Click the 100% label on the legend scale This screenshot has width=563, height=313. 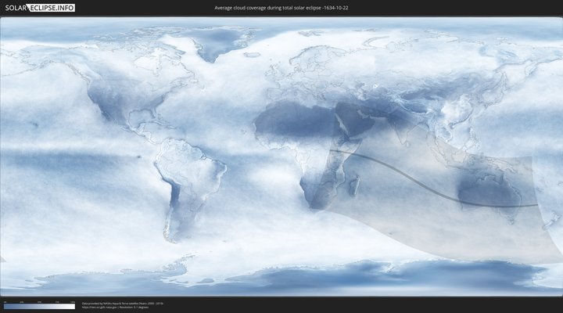tap(73, 301)
